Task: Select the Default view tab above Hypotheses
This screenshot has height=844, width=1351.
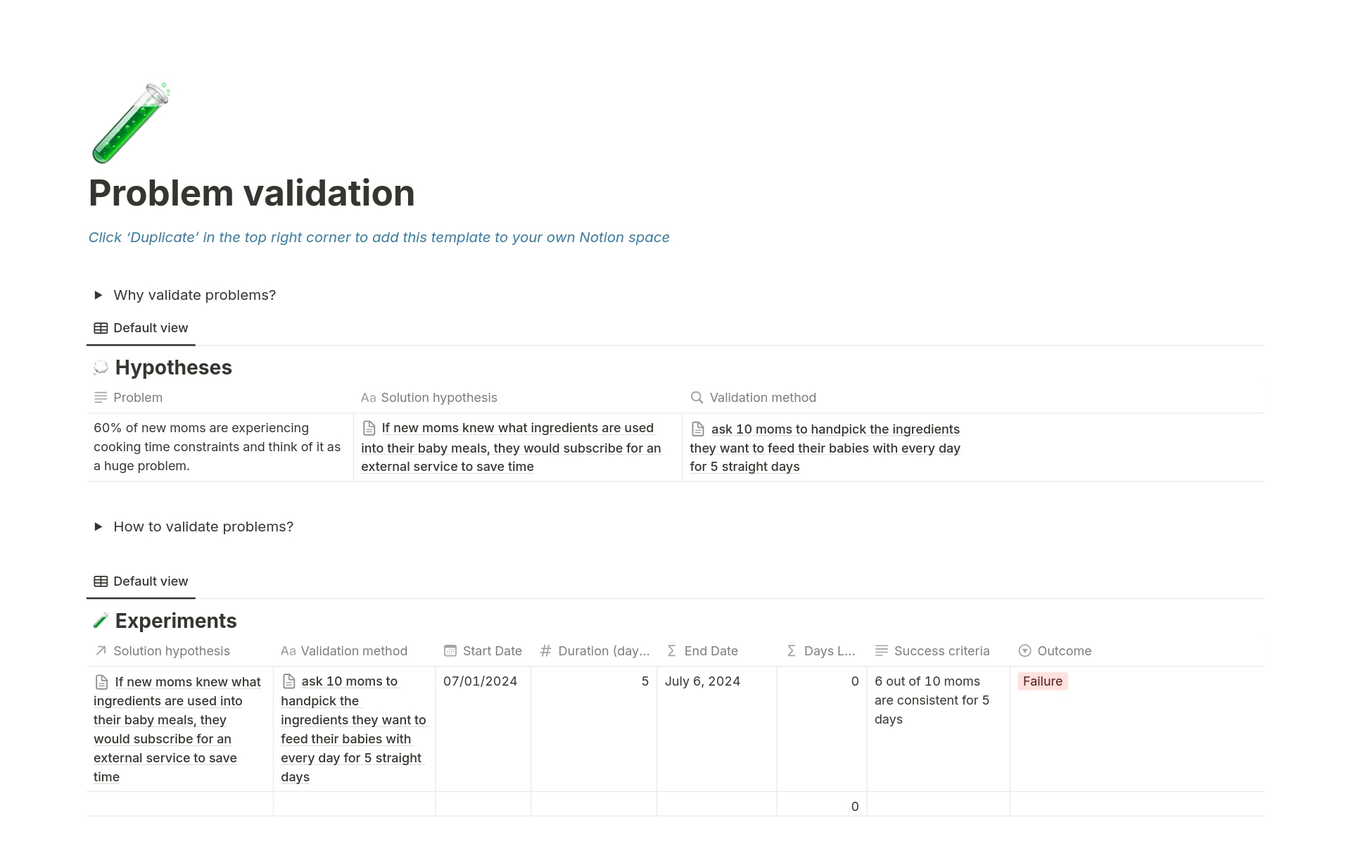Action: 141,328
